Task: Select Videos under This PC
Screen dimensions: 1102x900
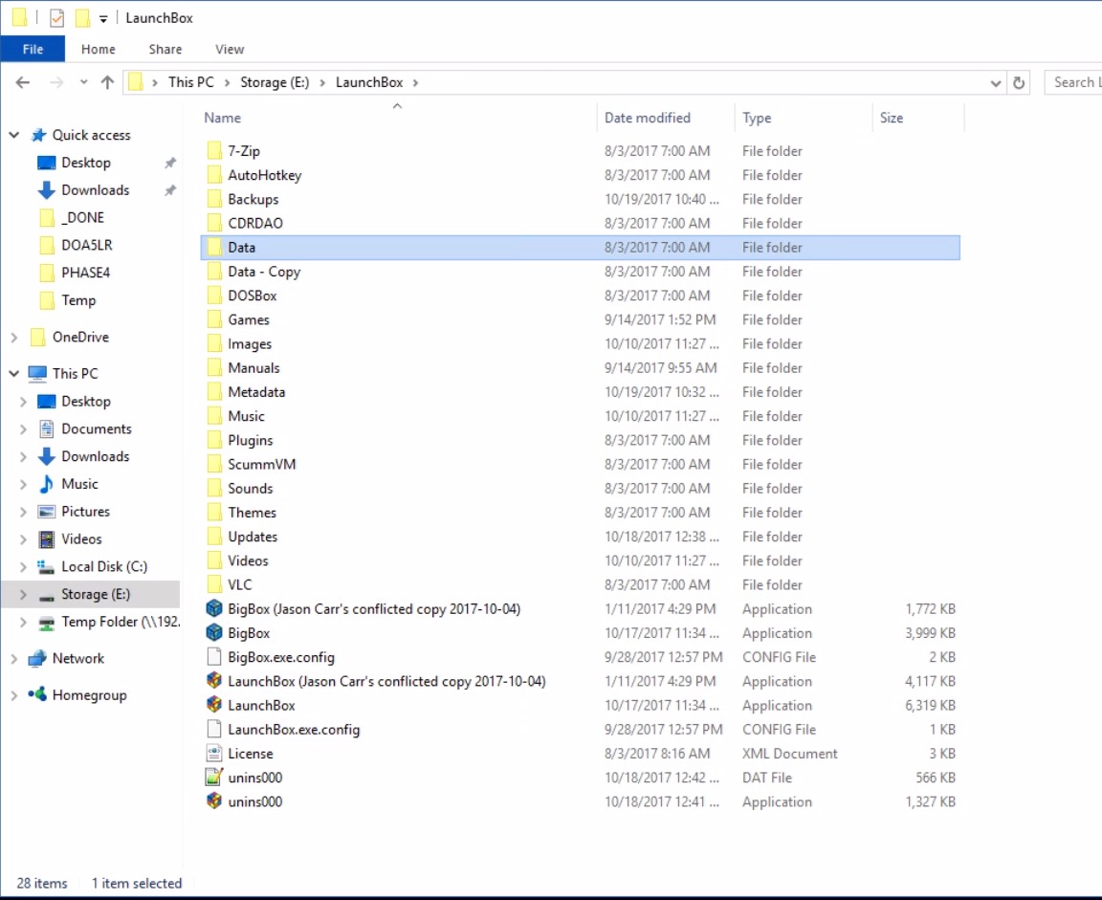Action: click(x=81, y=538)
